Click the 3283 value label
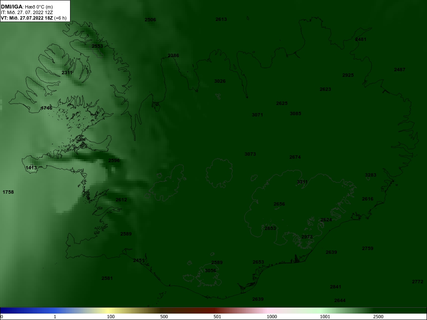The image size is (427, 320). pos(371,175)
